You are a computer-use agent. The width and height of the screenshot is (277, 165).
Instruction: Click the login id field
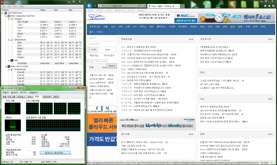pos(102,38)
